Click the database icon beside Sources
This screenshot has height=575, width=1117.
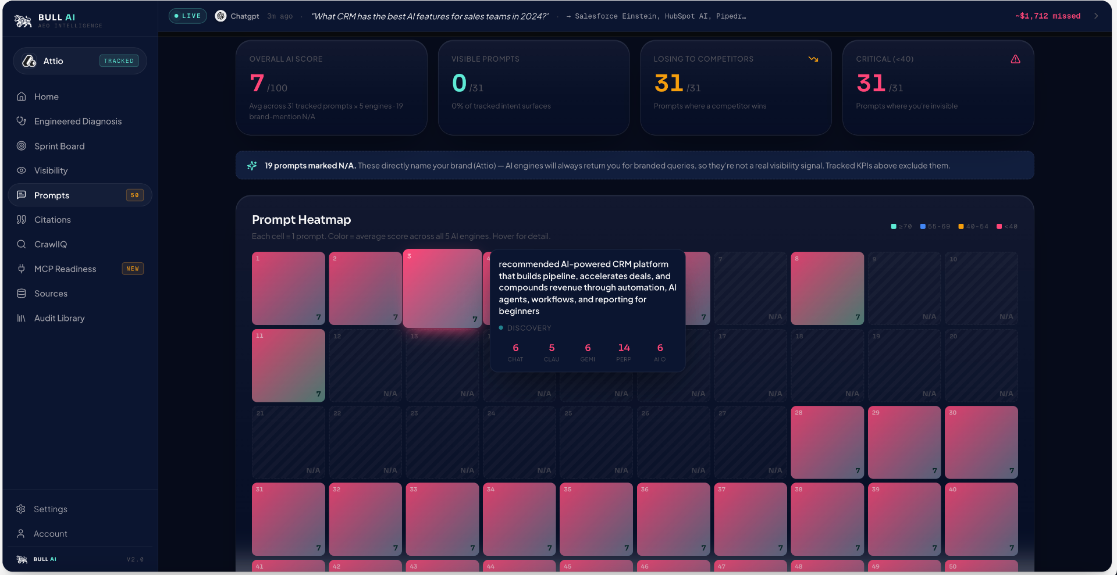pyautogui.click(x=22, y=294)
